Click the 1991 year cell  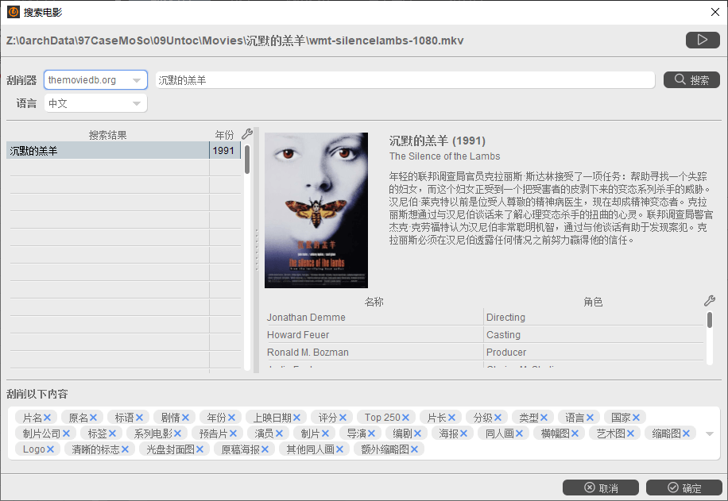[x=224, y=151]
